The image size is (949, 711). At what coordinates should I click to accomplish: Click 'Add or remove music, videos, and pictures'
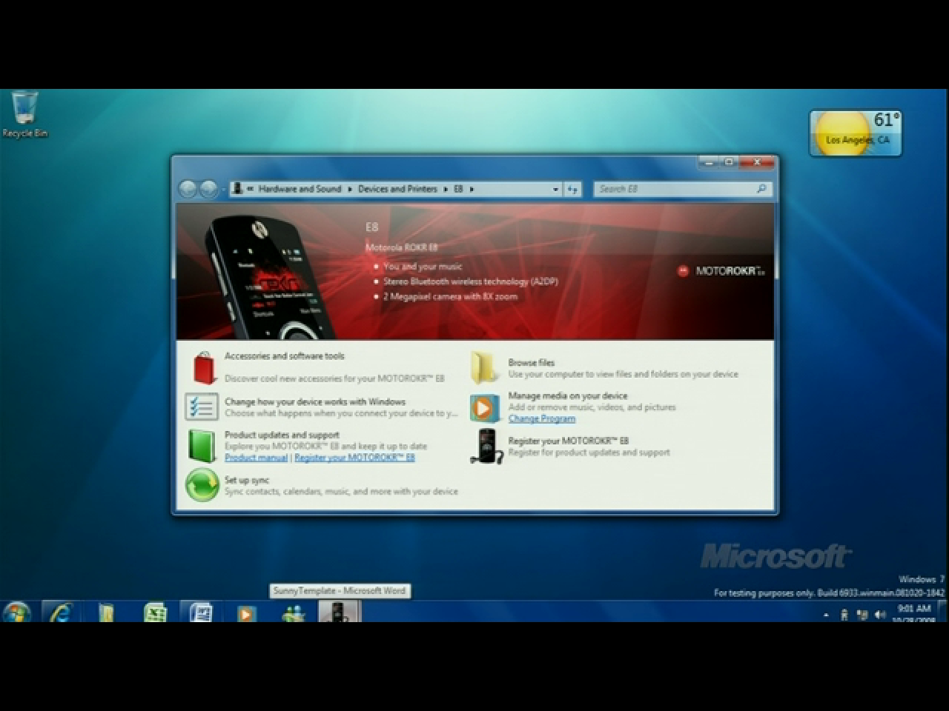pos(592,407)
